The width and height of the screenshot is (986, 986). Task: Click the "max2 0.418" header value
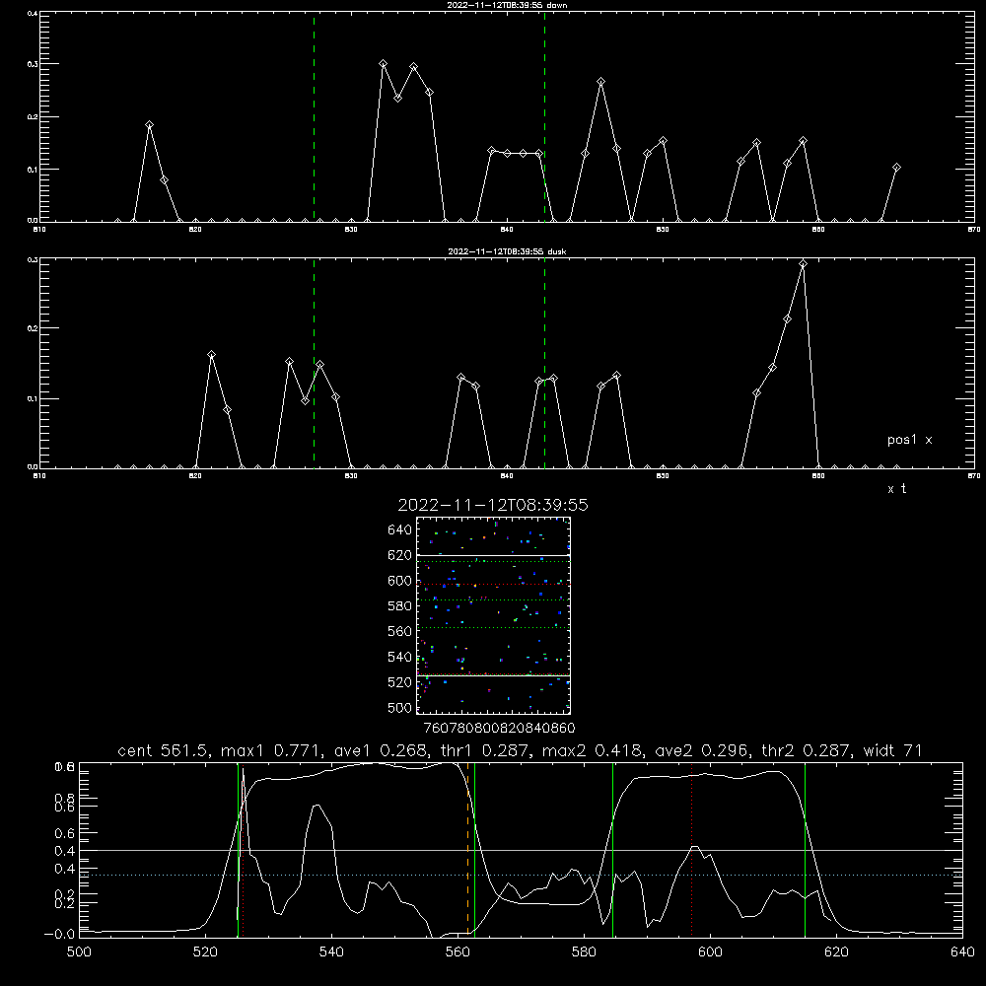593,750
